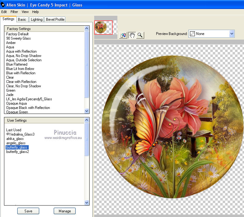The image size is (244, 217).
Task: Open the Help menu
Action: coord(35,12)
